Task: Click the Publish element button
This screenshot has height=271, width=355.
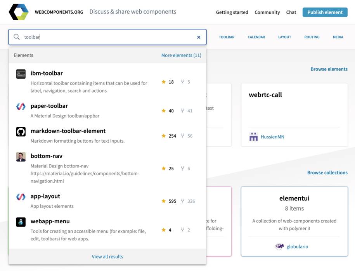Action: 325,12
